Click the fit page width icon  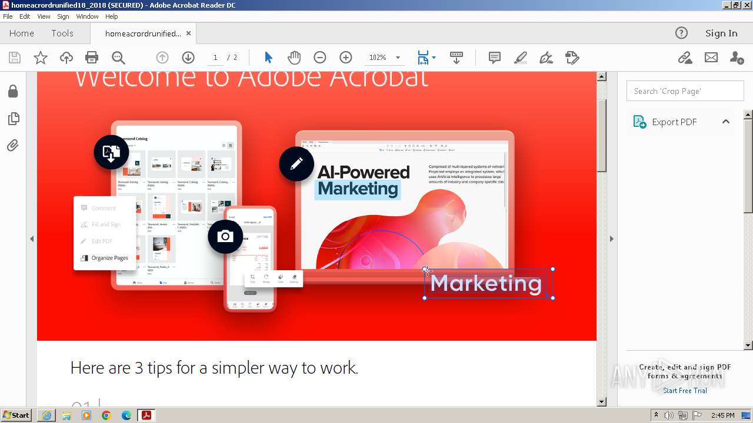point(423,58)
